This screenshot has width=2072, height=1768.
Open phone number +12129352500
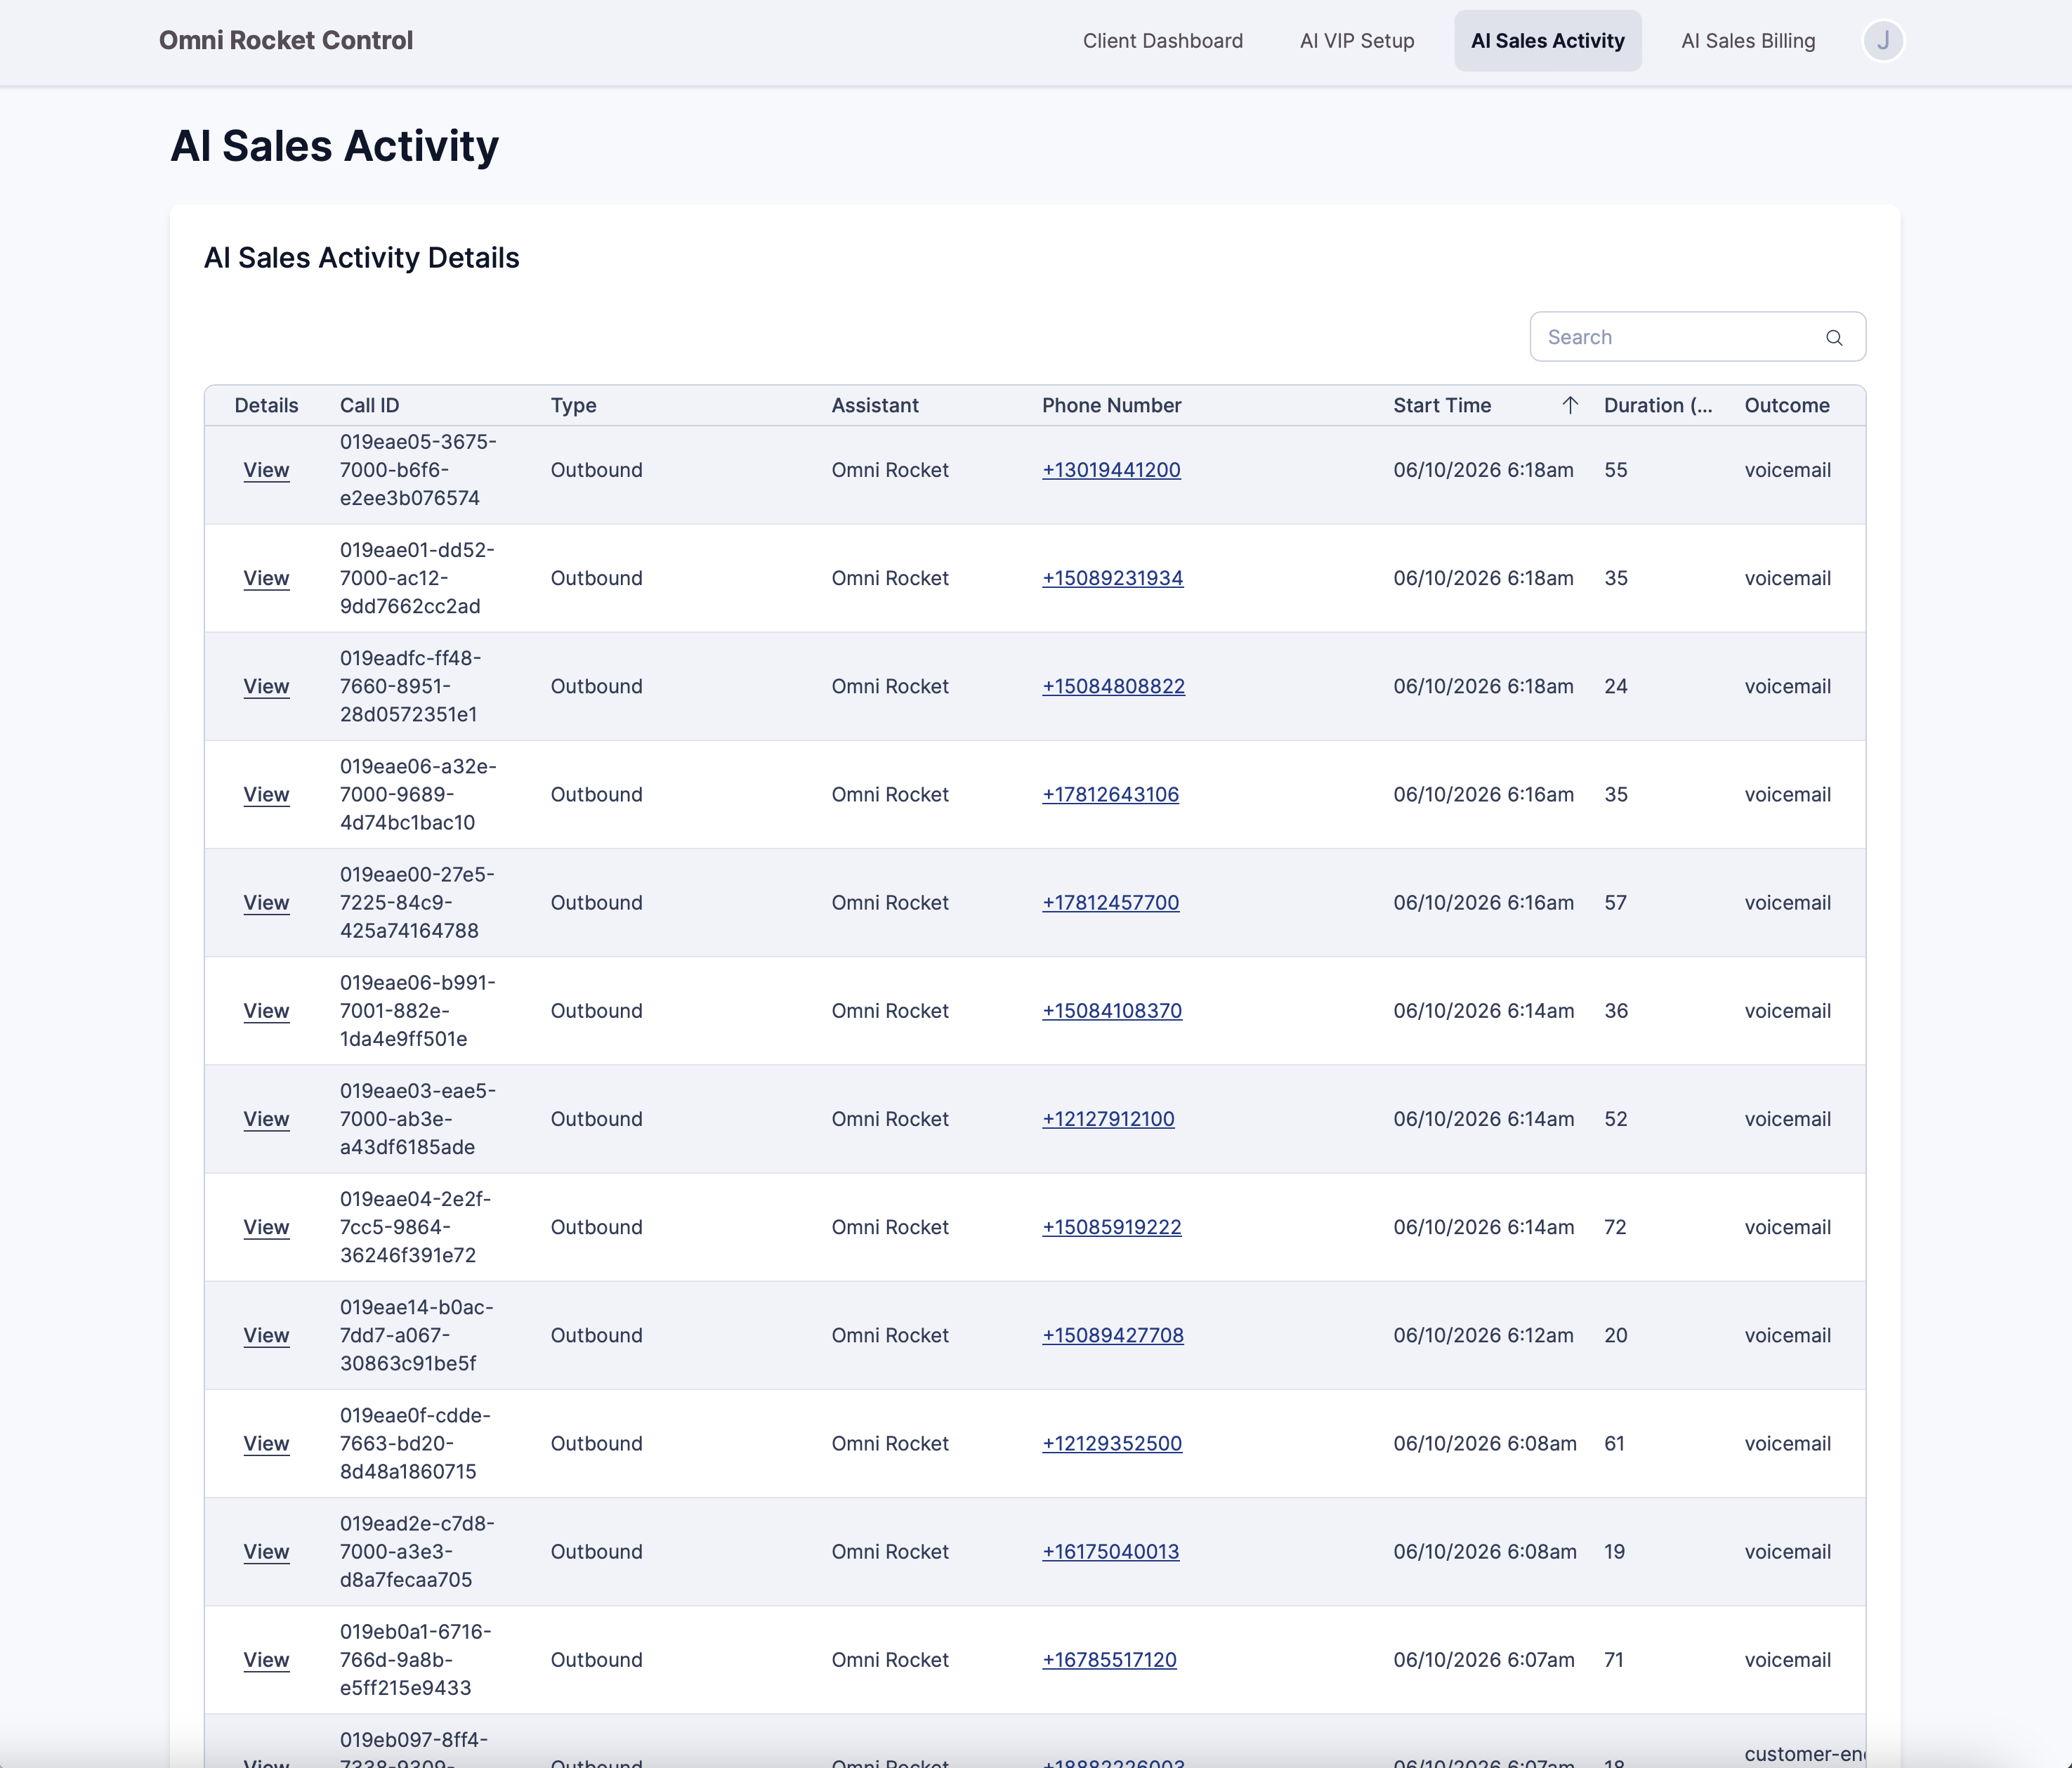click(x=1112, y=1443)
